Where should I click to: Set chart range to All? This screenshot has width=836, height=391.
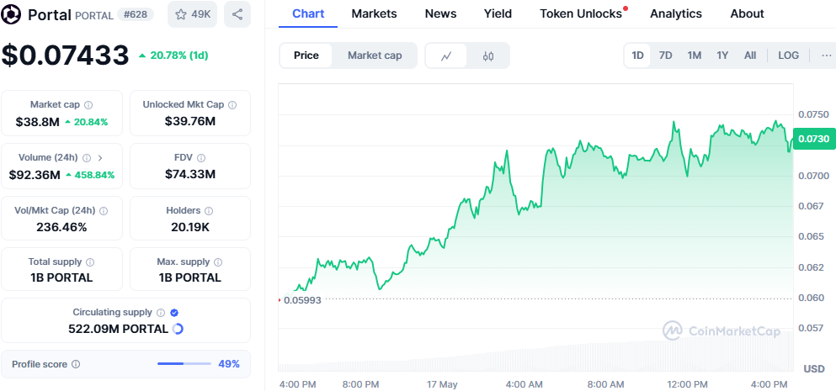coord(750,55)
